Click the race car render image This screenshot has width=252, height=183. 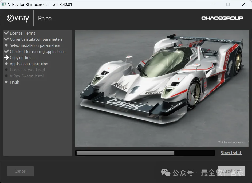tap(162, 88)
